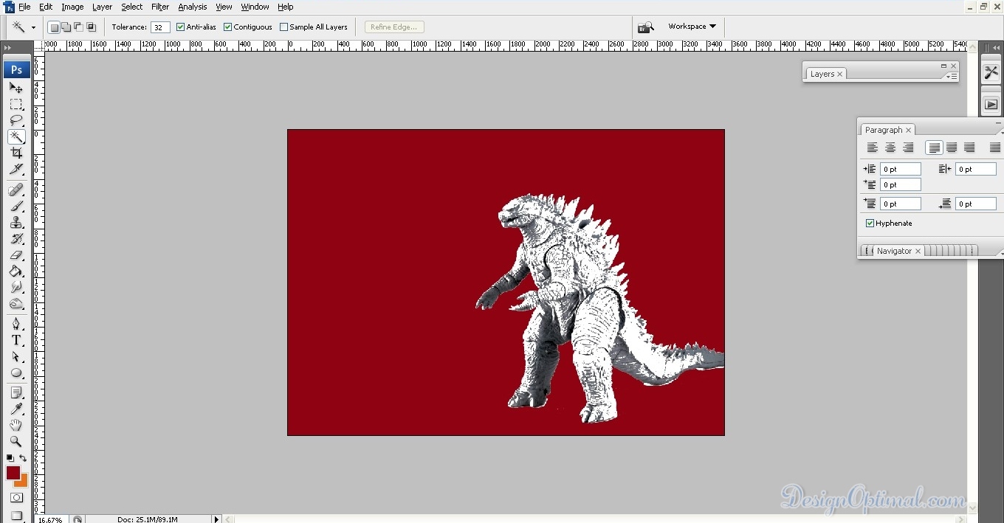Choose Add to selection mode
Viewport: 1004px width, 523px height.
66,27
